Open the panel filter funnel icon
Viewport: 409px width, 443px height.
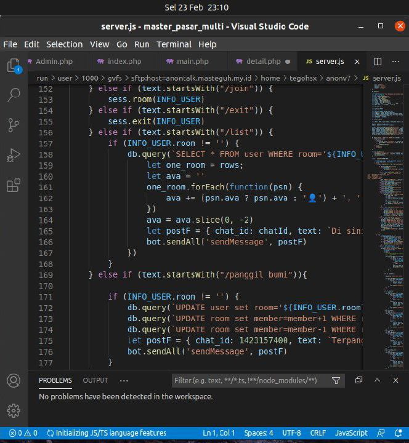pyautogui.click(x=336, y=381)
